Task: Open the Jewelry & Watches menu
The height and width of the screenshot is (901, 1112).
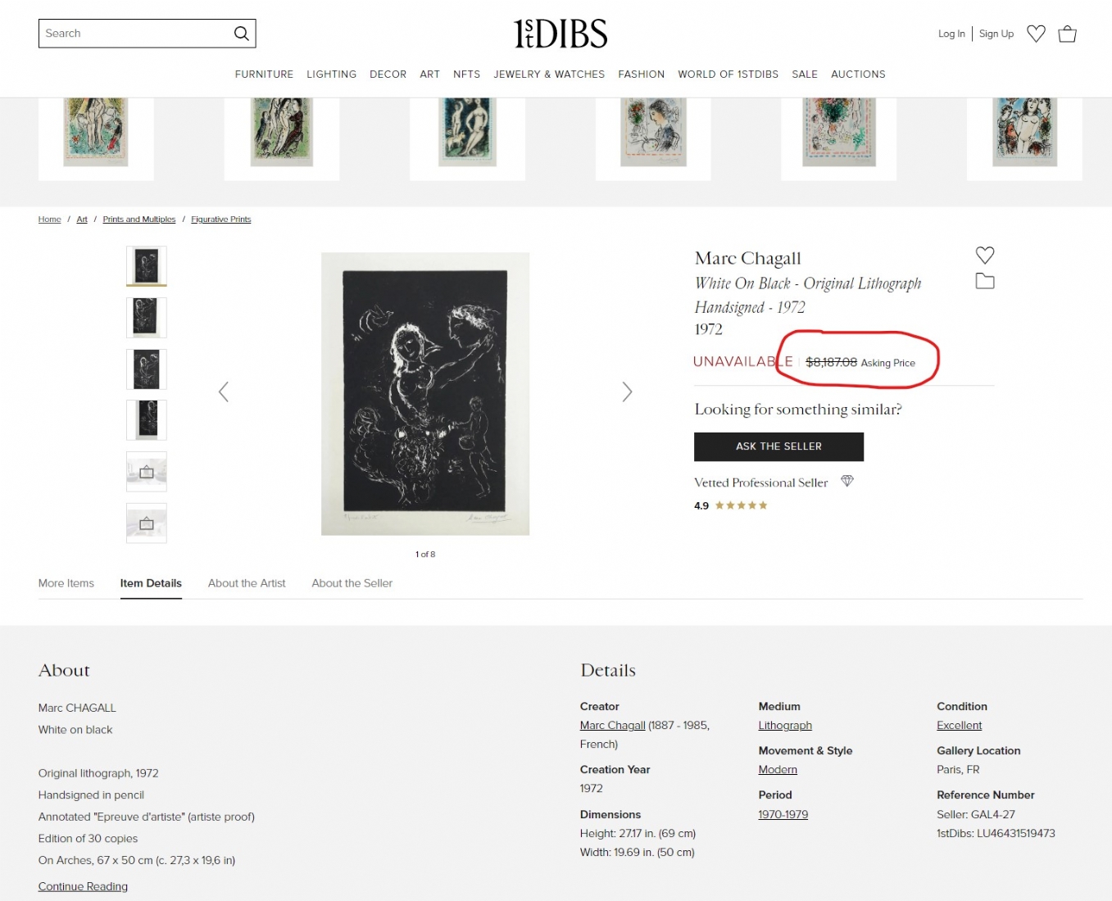Action: (549, 74)
